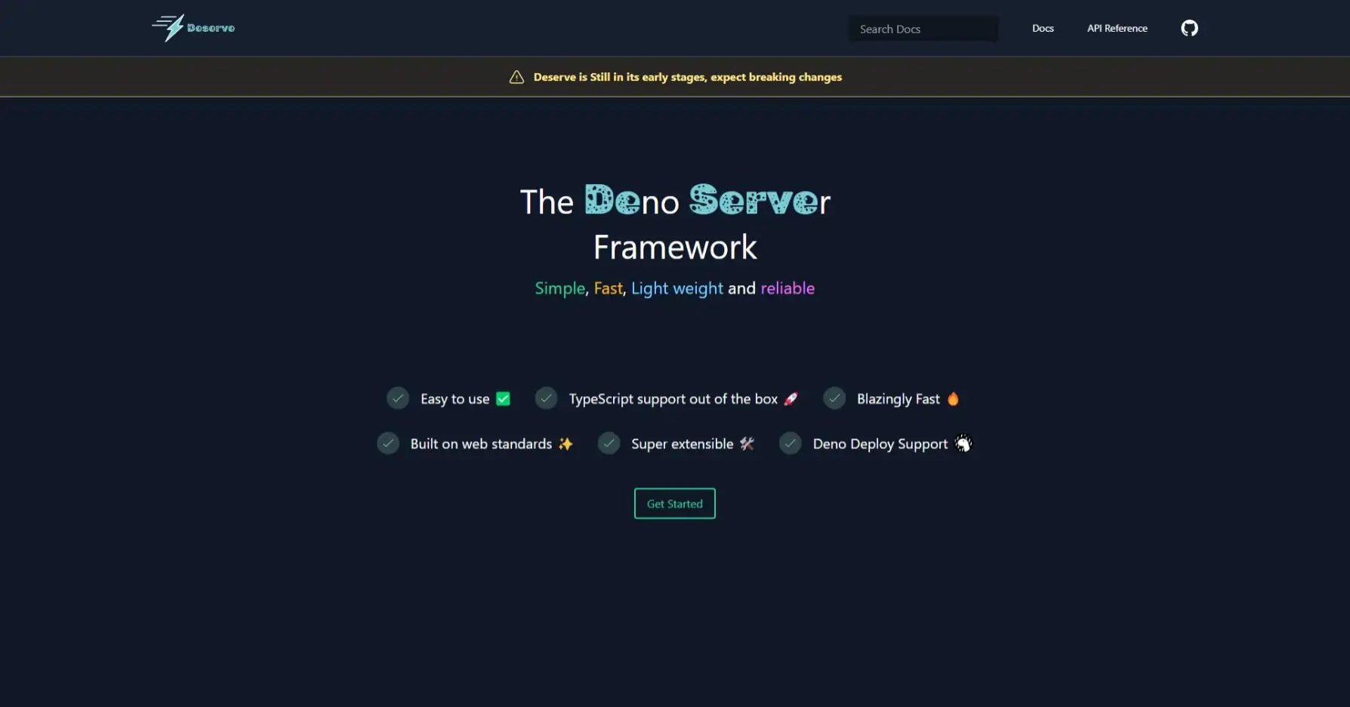Click the orange 'Fast' tagline word
This screenshot has width=1350, height=707.
point(608,288)
